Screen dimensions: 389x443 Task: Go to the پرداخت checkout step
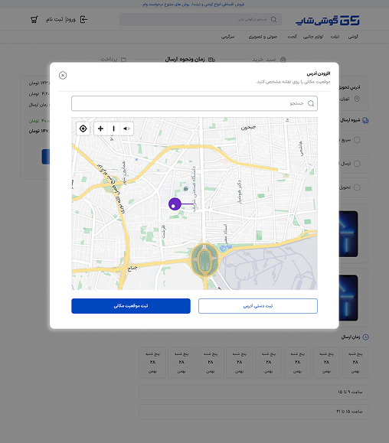coord(109,60)
